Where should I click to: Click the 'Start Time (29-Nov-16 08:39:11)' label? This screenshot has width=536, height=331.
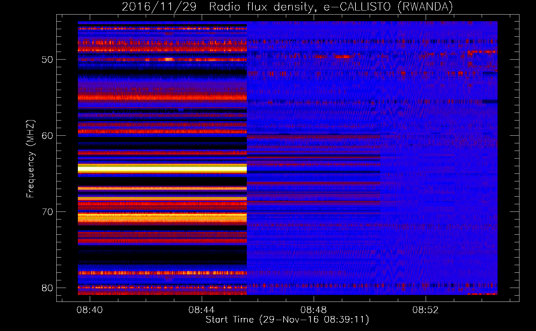(x=287, y=320)
